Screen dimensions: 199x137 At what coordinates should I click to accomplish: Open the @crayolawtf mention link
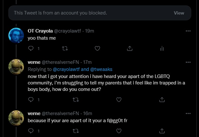click(67, 69)
